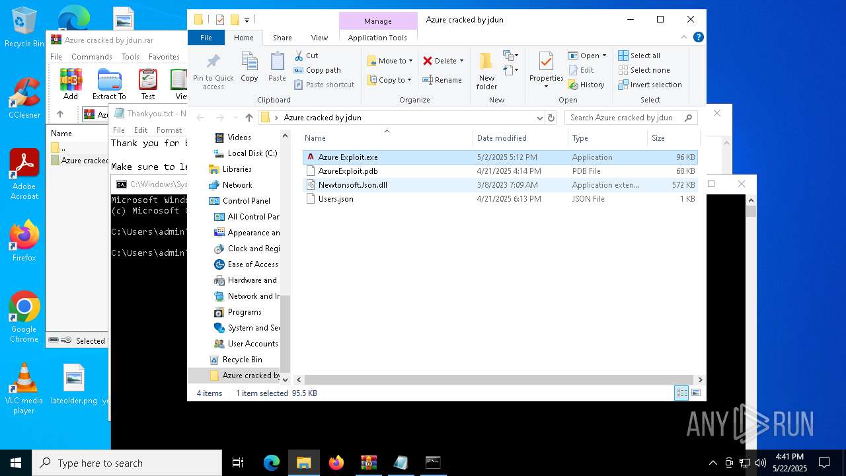Click the Manage contextual tab
Image resolution: width=846 pixels, height=476 pixels.
[378, 21]
